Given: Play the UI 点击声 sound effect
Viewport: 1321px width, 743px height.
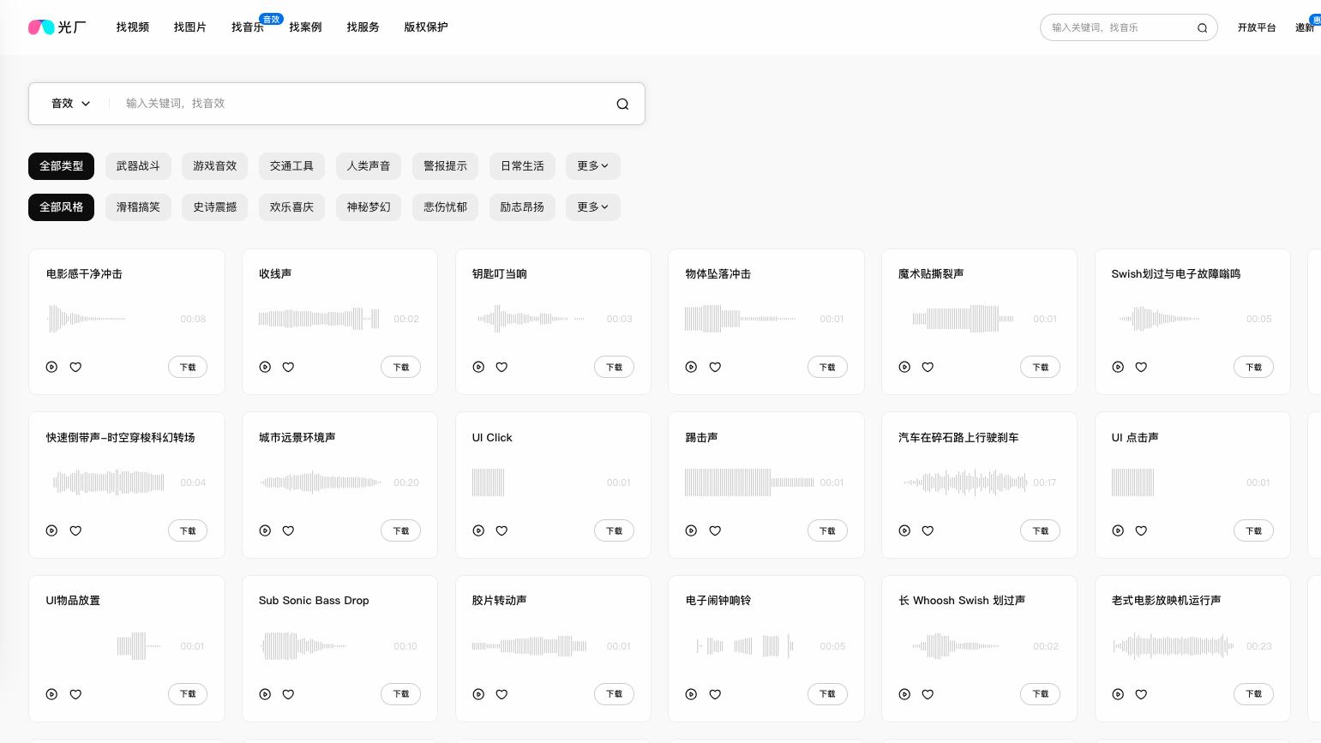Looking at the screenshot, I should 1118,530.
